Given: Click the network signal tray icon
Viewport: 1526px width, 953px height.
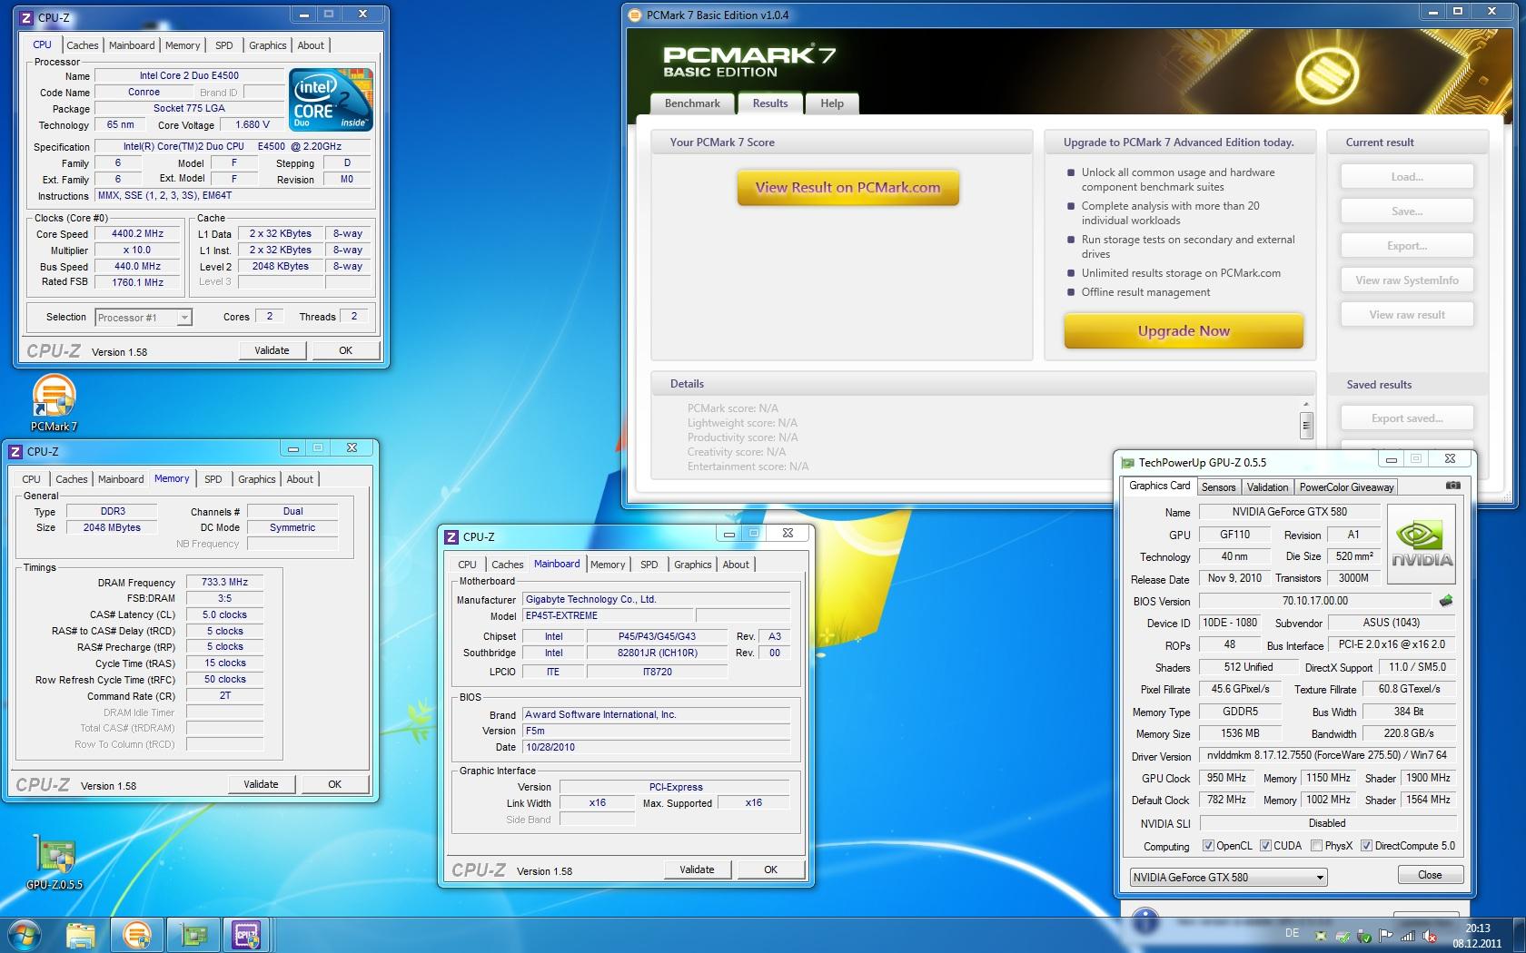Looking at the screenshot, I should (1408, 936).
